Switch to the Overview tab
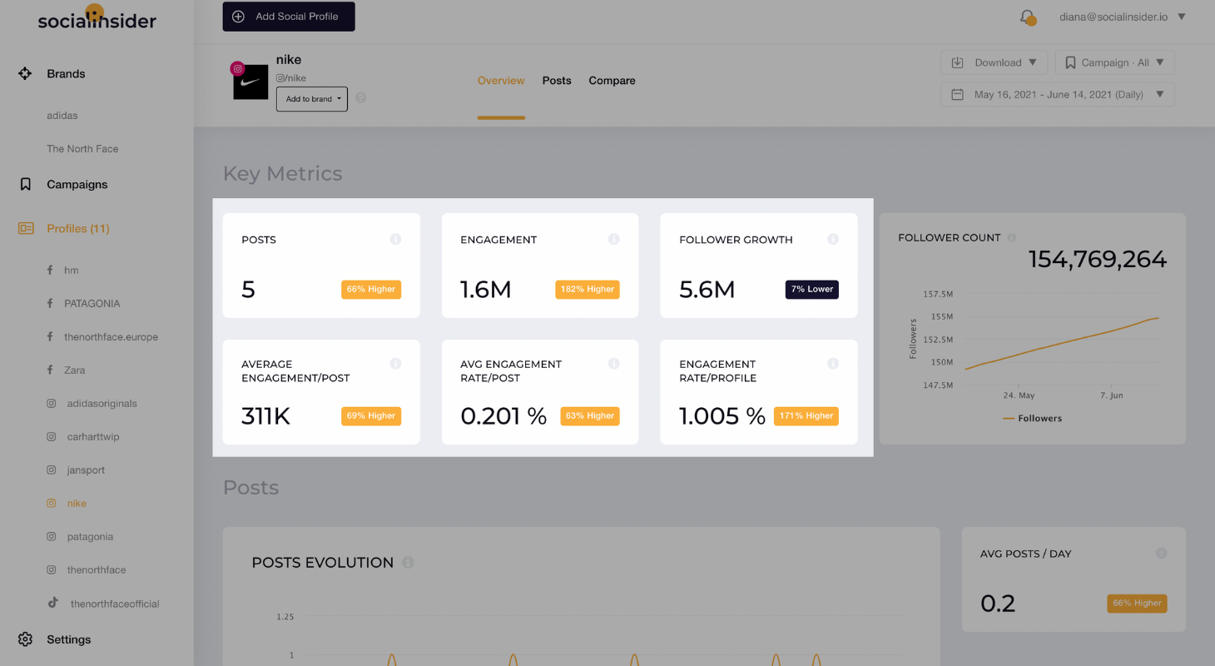 (x=501, y=81)
